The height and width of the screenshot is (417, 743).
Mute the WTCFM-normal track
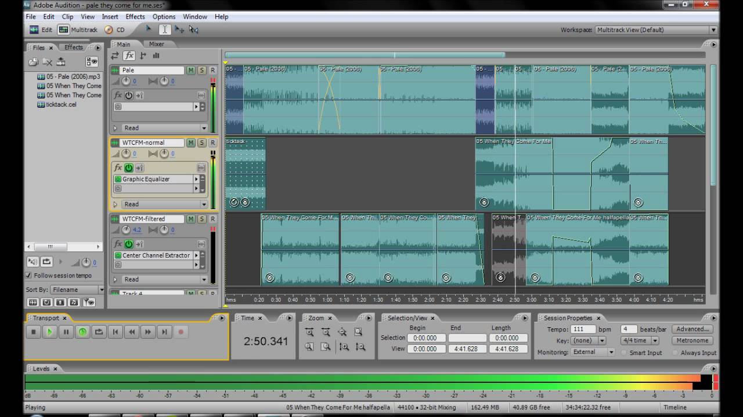(x=191, y=142)
